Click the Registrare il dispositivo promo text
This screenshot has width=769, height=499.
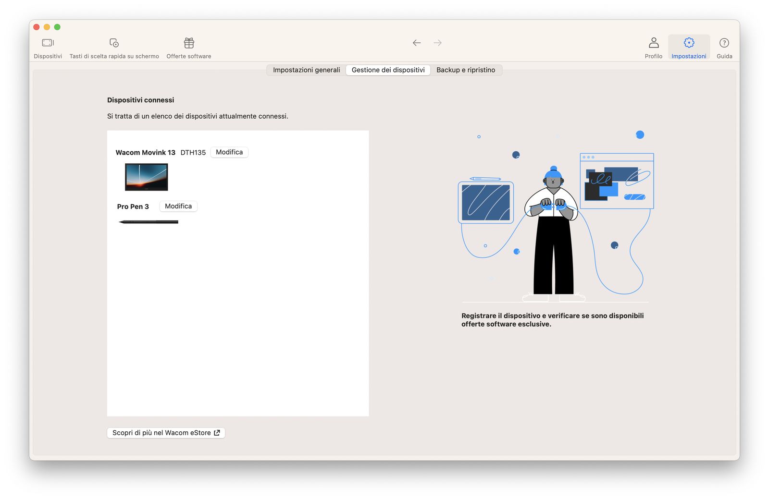pyautogui.click(x=553, y=320)
